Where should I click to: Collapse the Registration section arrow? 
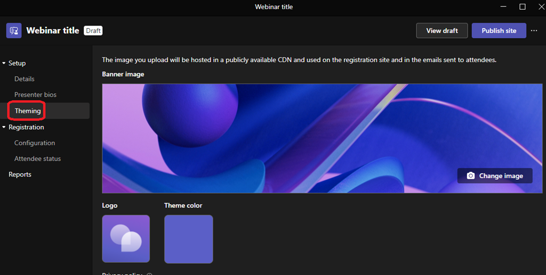pyautogui.click(x=4, y=127)
